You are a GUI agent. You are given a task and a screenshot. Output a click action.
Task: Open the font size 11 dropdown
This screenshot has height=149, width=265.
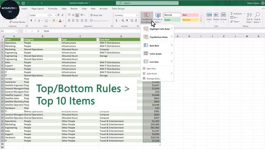pyautogui.click(x=55, y=15)
